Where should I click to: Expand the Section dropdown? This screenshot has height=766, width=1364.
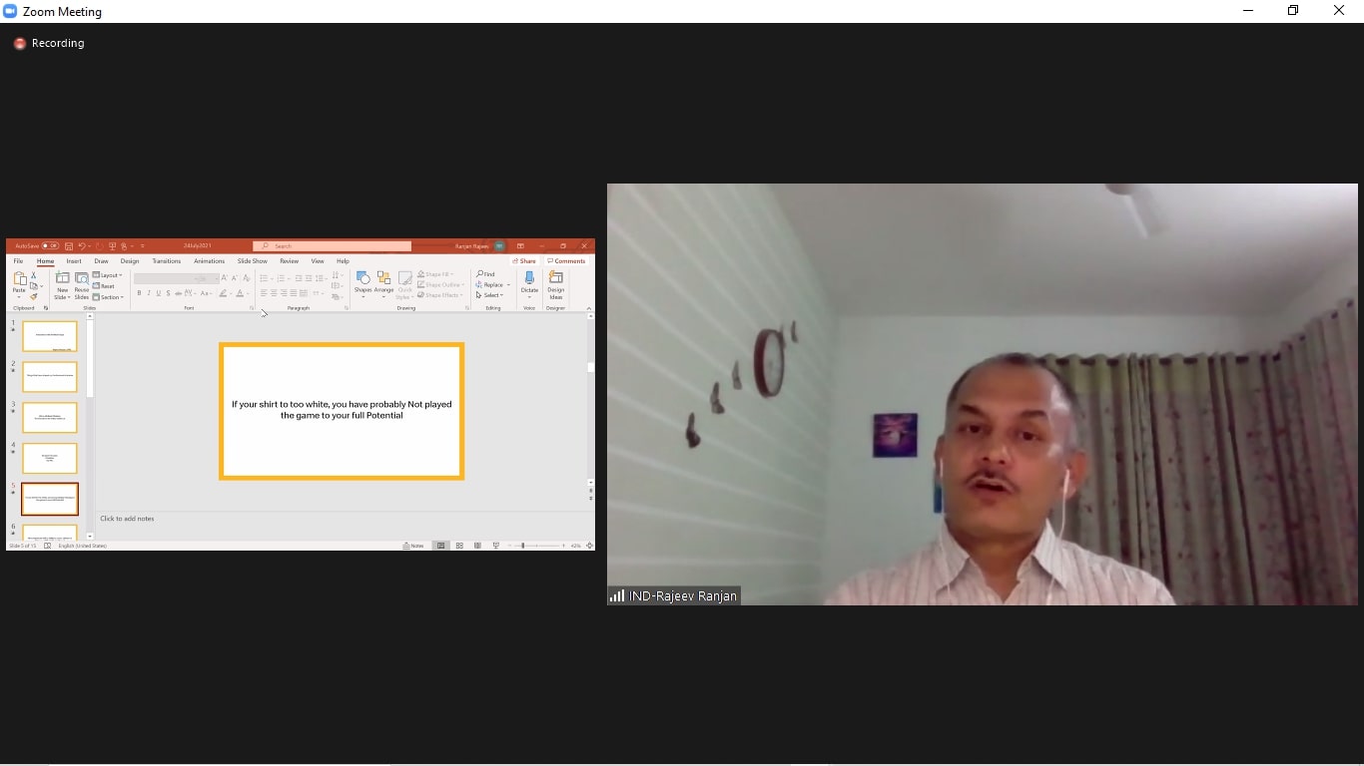click(108, 297)
